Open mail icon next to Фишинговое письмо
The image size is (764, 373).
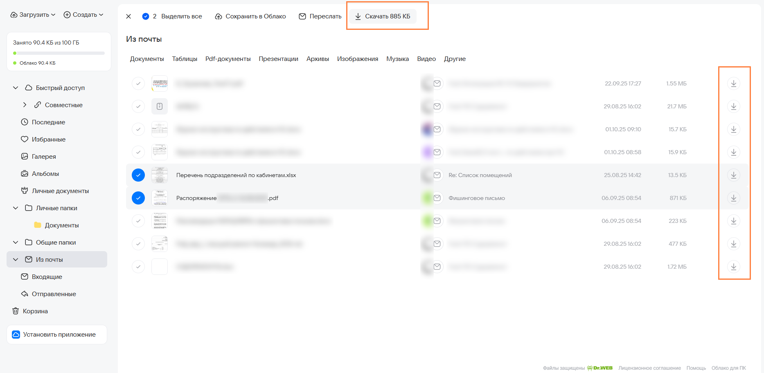click(437, 198)
